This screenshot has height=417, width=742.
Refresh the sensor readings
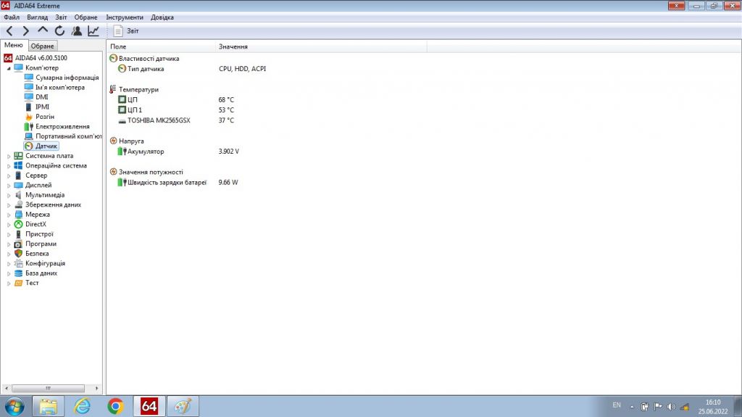(59, 30)
